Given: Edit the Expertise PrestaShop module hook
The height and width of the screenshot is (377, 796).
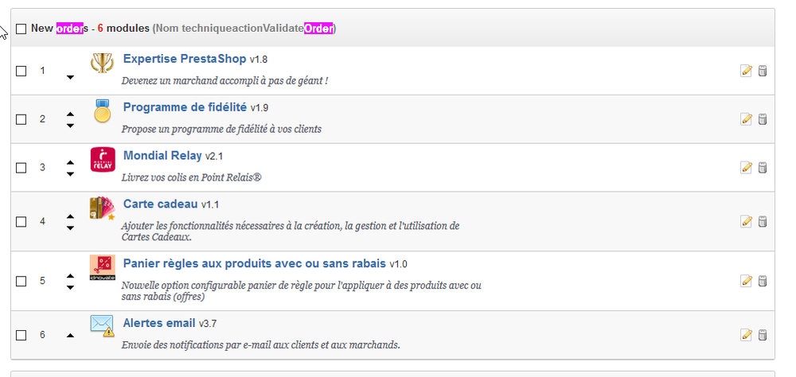Looking at the screenshot, I should point(746,71).
